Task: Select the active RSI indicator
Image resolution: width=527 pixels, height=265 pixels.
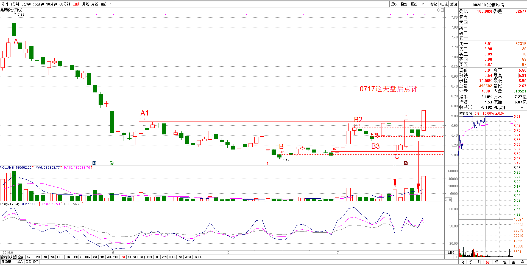Action: tap(123, 257)
